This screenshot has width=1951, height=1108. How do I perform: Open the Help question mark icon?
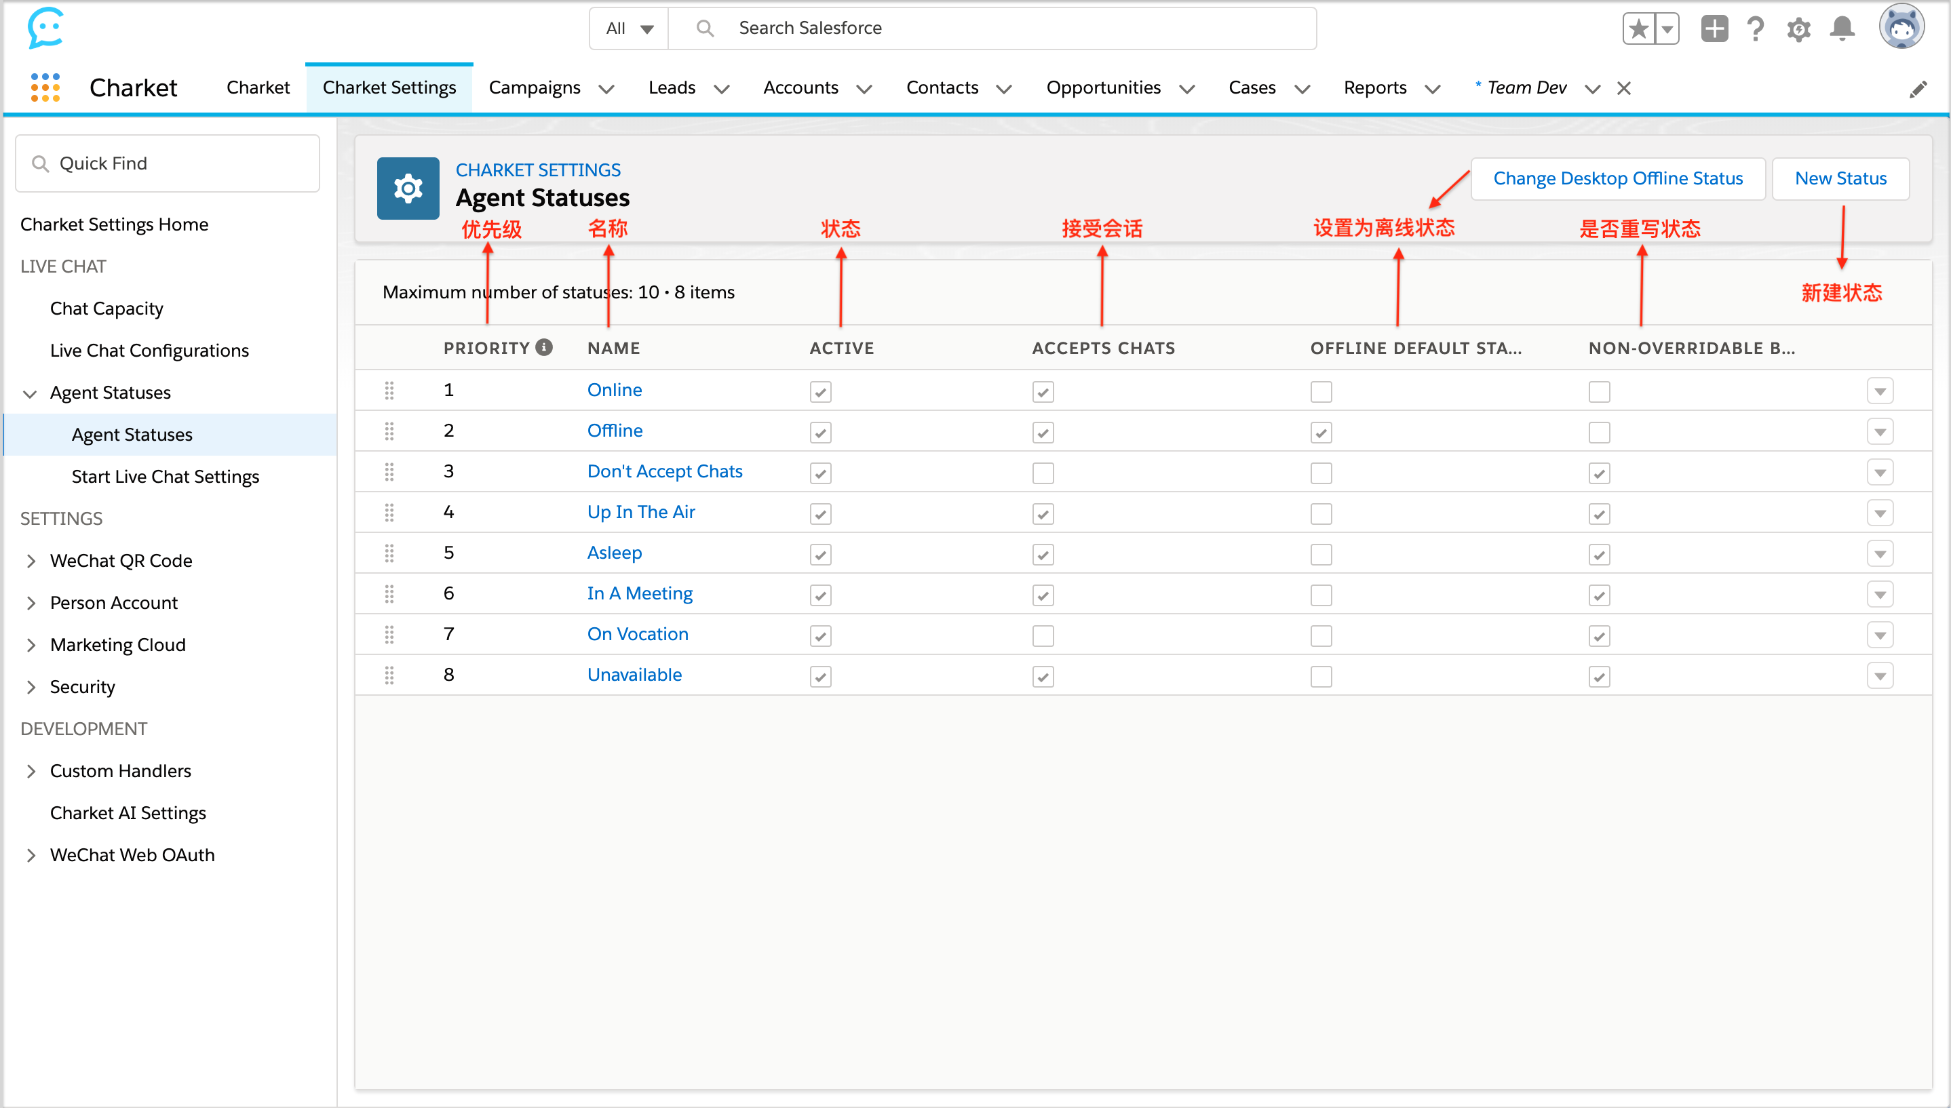point(1756,29)
